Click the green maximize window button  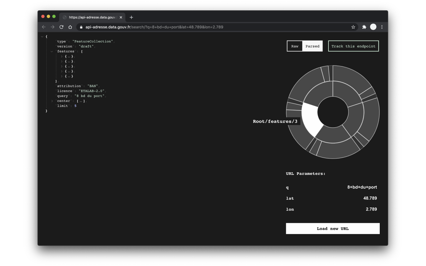[x=54, y=17]
